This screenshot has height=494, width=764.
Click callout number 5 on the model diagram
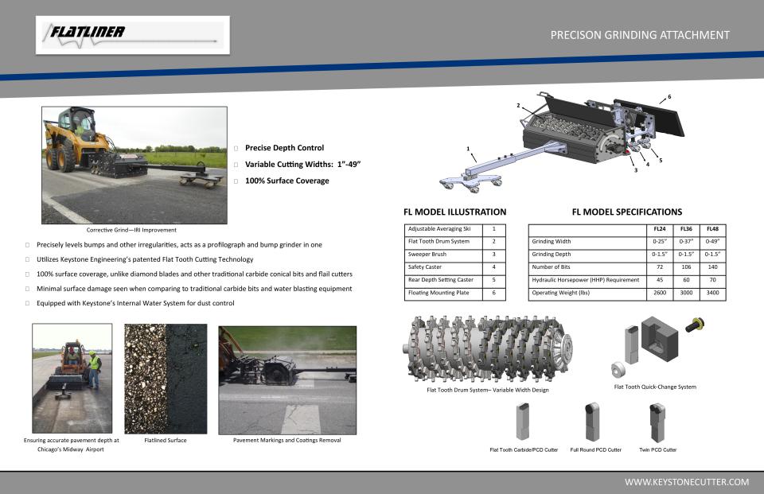pyautogui.click(x=661, y=160)
